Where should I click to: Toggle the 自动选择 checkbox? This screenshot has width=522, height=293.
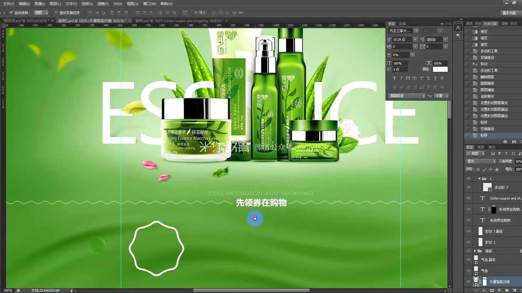click(x=11, y=13)
